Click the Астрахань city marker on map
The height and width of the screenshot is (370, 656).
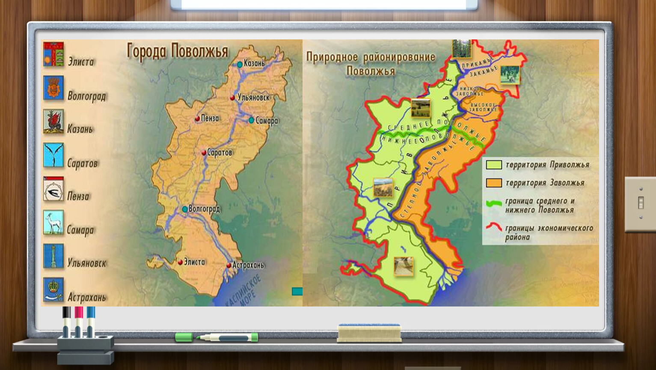229,266
